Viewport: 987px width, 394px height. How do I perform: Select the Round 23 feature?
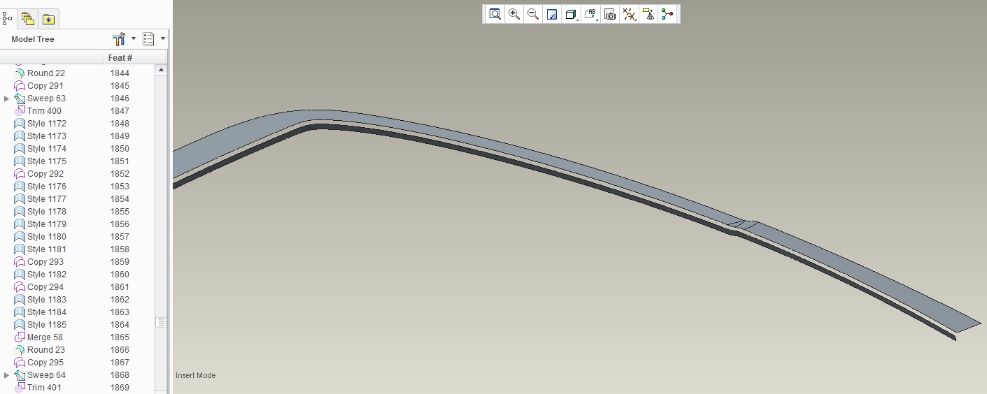click(x=46, y=350)
